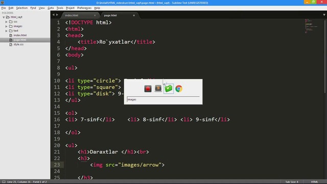This screenshot has width=327, height=184.
Task: Close the index.html tab
Action: 95,15
